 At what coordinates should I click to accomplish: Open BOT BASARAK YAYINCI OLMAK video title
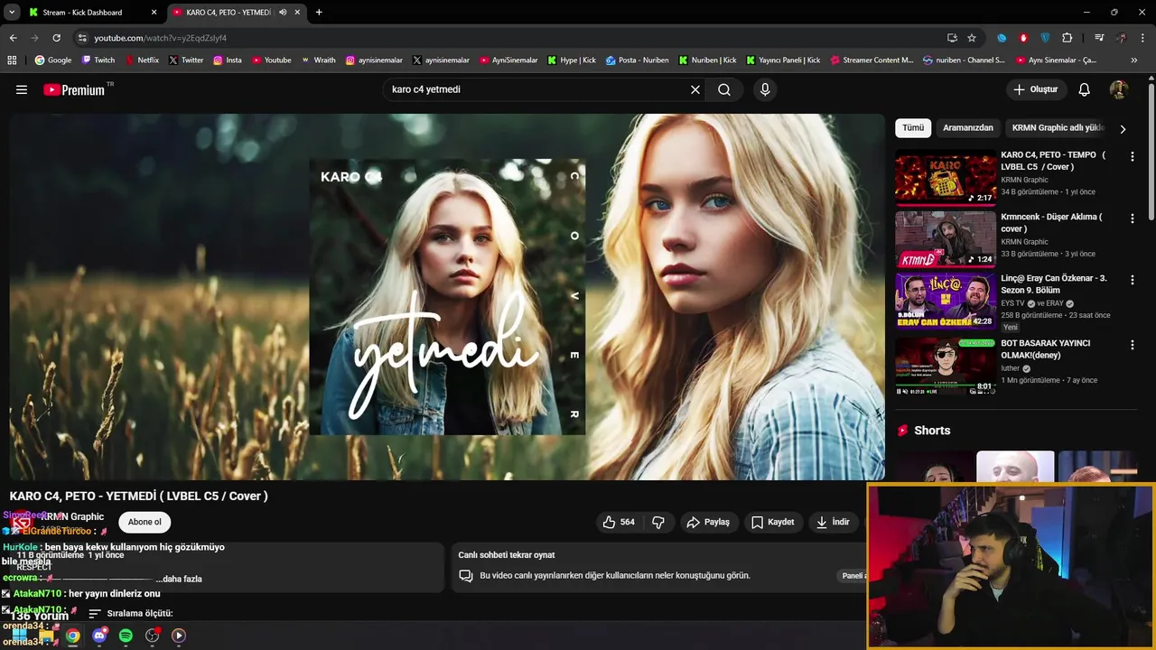click(x=1045, y=349)
